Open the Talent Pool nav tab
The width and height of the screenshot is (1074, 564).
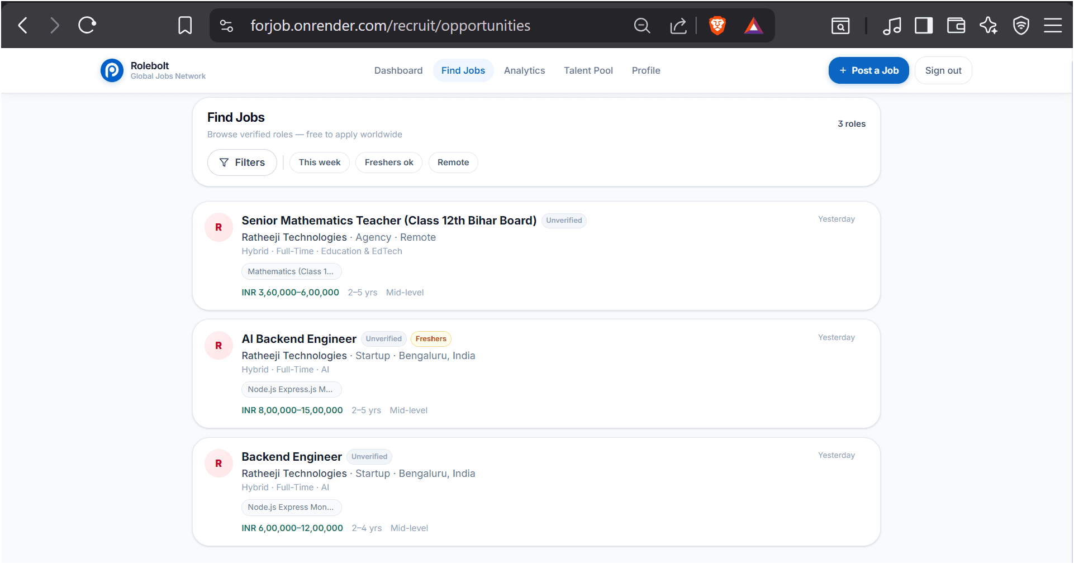588,70
